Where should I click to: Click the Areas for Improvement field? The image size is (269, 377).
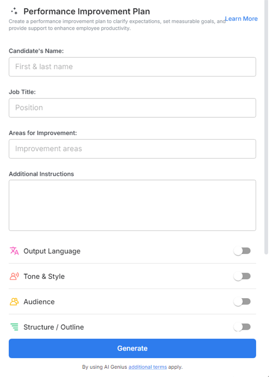132,148
